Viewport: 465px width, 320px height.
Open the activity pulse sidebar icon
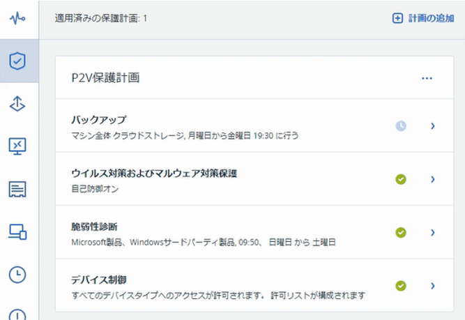point(17,18)
